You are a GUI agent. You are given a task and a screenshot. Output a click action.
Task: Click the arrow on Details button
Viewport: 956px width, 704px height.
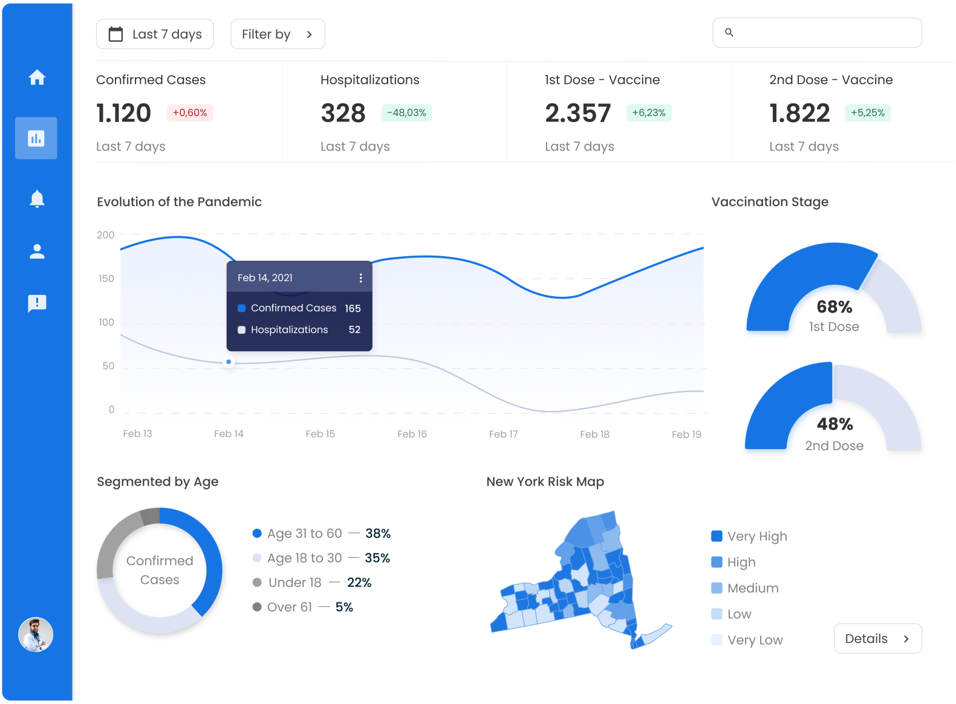[x=906, y=639]
